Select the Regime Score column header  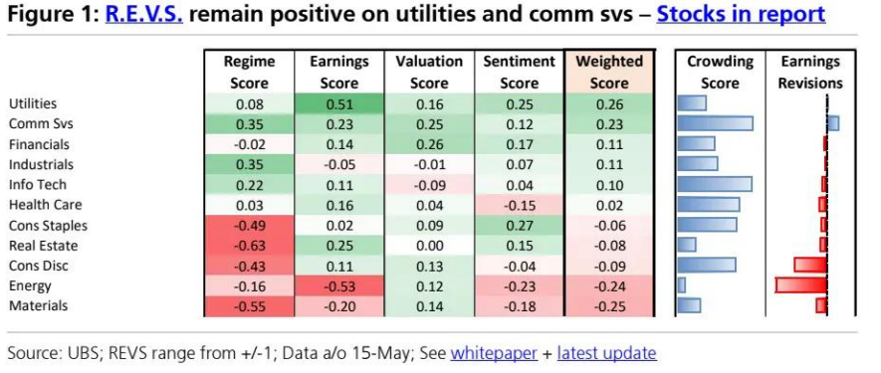[249, 72]
